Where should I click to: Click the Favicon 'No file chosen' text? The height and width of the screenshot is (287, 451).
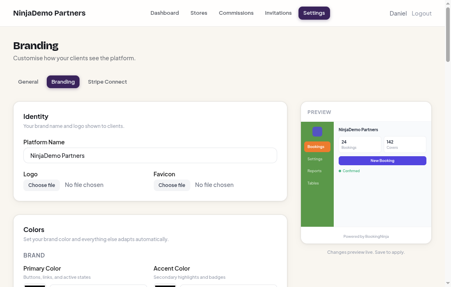pyautogui.click(x=214, y=185)
